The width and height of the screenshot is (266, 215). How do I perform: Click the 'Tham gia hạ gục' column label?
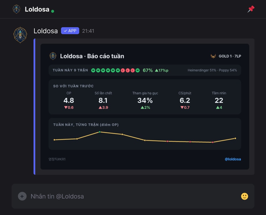click(145, 93)
